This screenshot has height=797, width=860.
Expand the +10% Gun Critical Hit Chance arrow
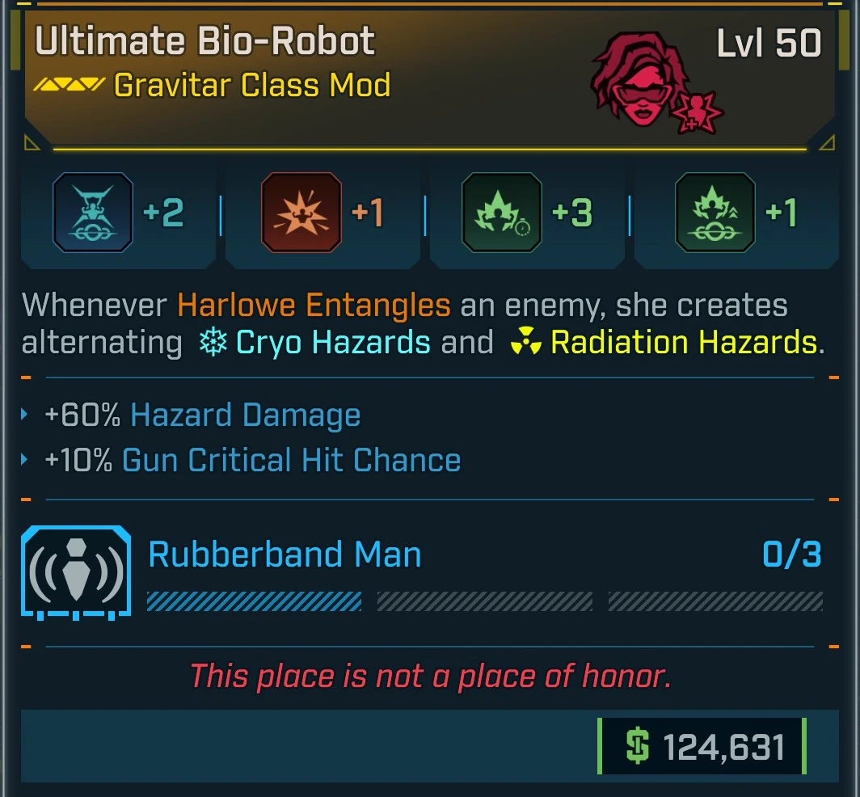[x=24, y=459]
